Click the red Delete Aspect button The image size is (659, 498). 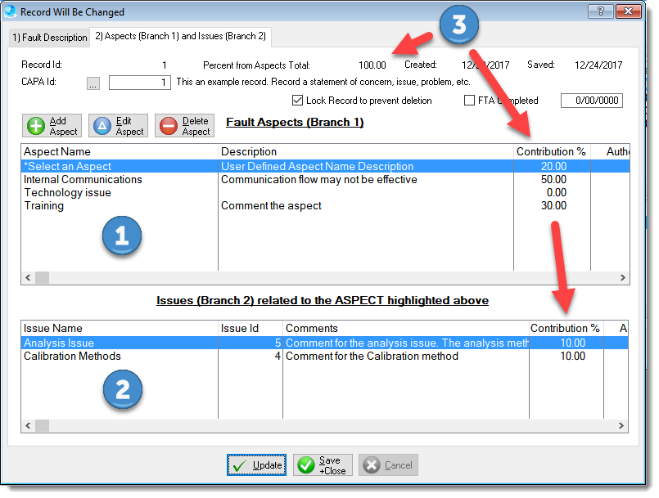[184, 126]
